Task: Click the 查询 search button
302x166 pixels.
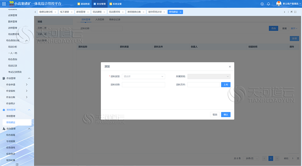Action: 274,28
